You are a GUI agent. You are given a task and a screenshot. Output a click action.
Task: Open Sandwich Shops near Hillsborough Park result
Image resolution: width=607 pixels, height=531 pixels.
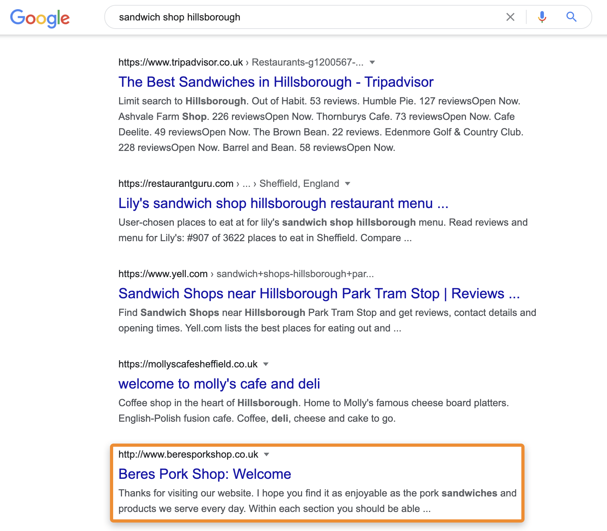pyautogui.click(x=319, y=294)
